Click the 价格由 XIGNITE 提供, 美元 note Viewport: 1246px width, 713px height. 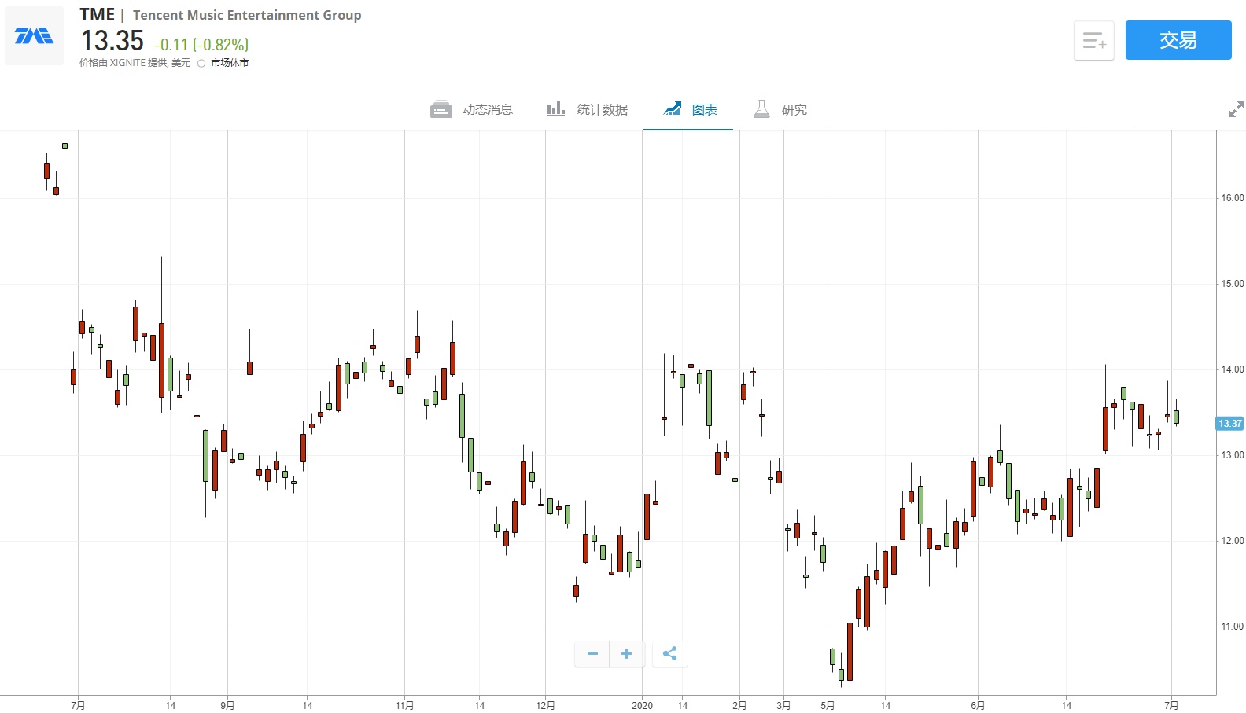coord(135,63)
